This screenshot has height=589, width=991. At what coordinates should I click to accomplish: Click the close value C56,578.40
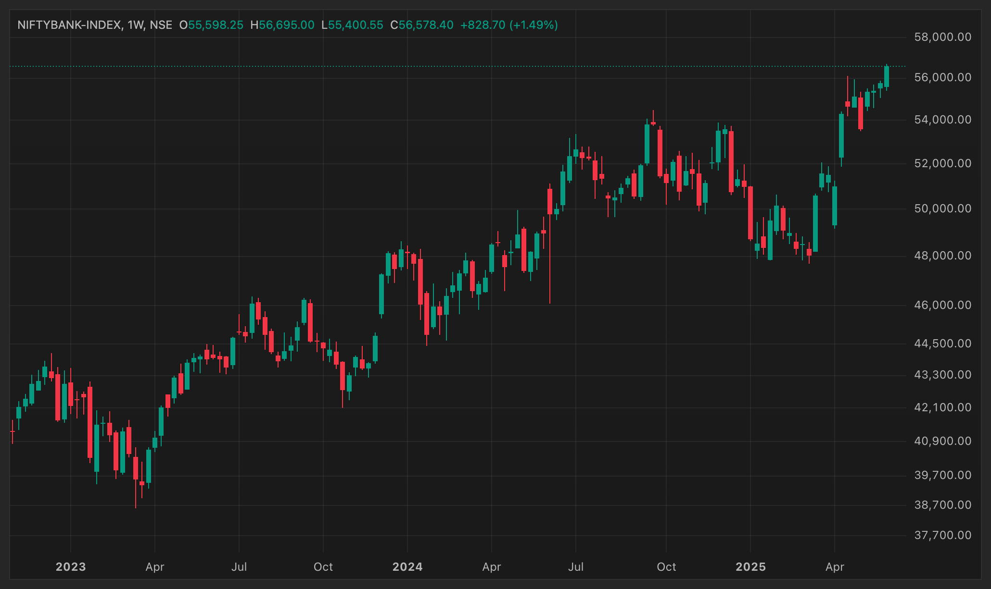coord(422,25)
